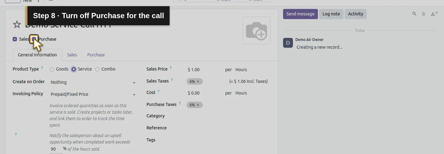This screenshot has height=154, width=444.
Task: Show help tooltip beside Cost label
Action: pos(159,91)
